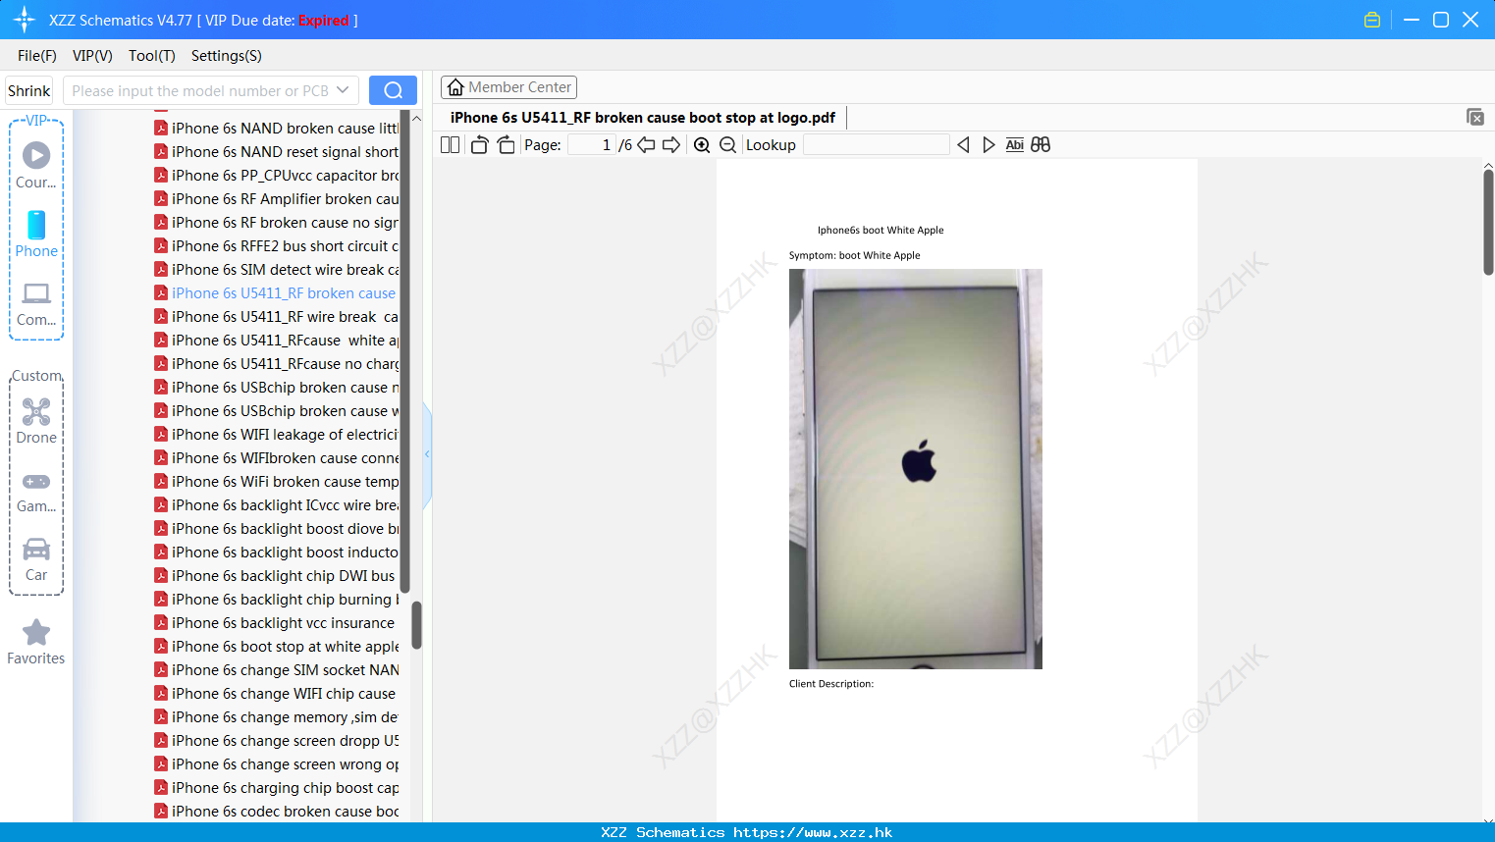Image resolution: width=1495 pixels, height=842 pixels.
Task: Click the yellow toolbox icon in title bar
Action: tap(1372, 20)
